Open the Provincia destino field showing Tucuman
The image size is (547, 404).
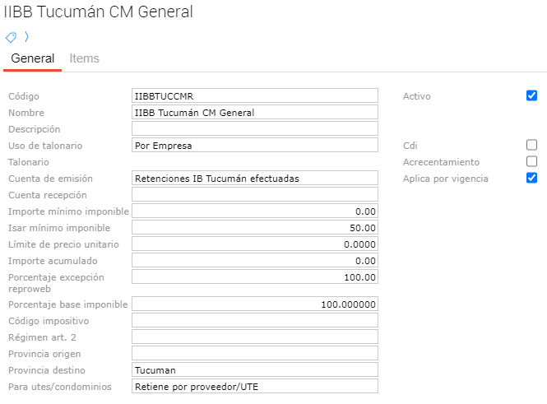click(254, 370)
